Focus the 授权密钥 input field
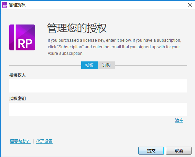 click(x=98, y=109)
